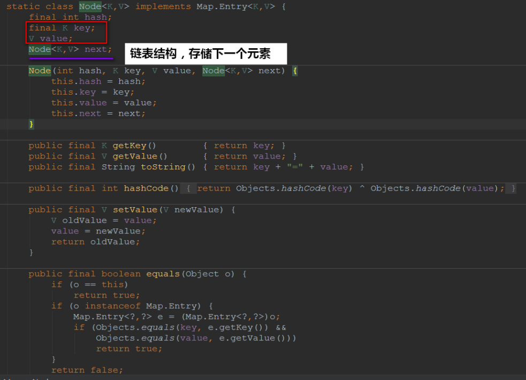Click the 'setValue(V newValue)' method signature
This screenshot has height=380, width=526.
[x=168, y=210]
